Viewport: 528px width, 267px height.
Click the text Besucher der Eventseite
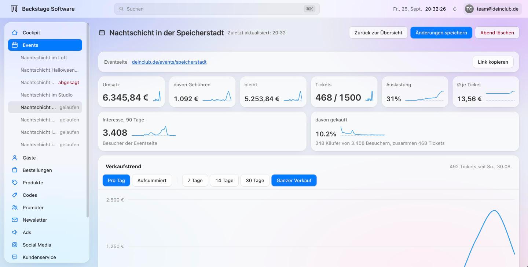tap(130, 143)
